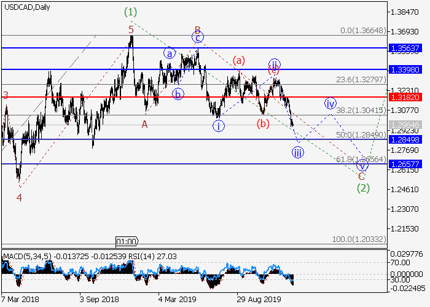Select the circled wave b label

(x=178, y=94)
